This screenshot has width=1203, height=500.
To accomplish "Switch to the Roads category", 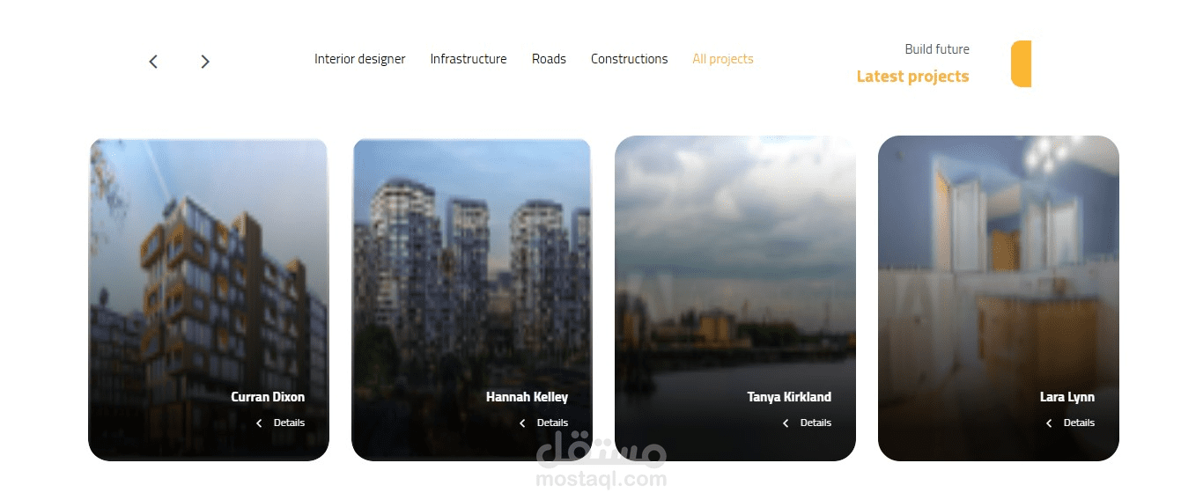I will click(549, 59).
